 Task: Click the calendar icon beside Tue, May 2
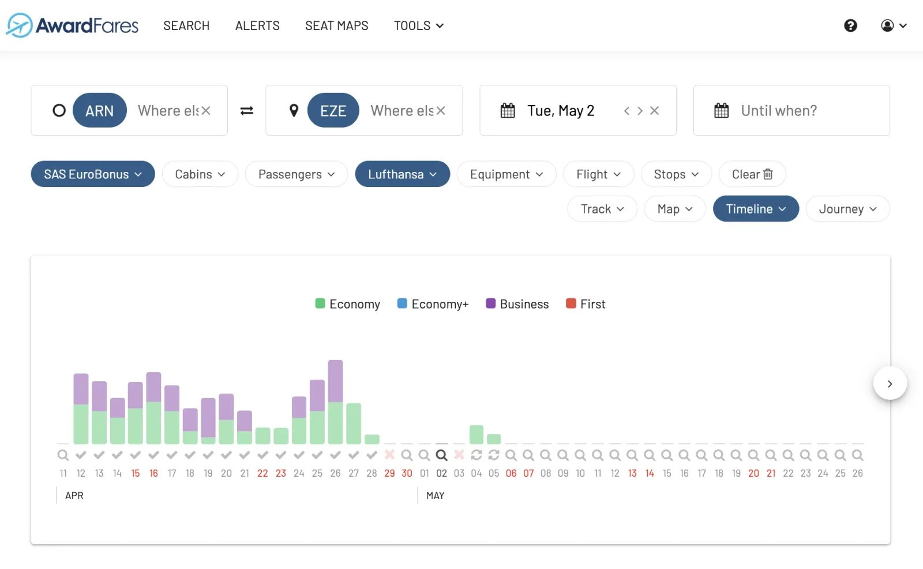[508, 110]
